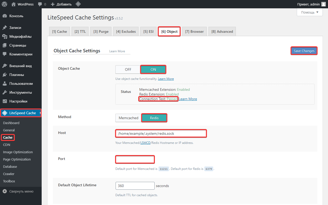Viewport: 328px width, 205px height.
Task: Click the Консоль dashboard icon
Action: point(5,16)
